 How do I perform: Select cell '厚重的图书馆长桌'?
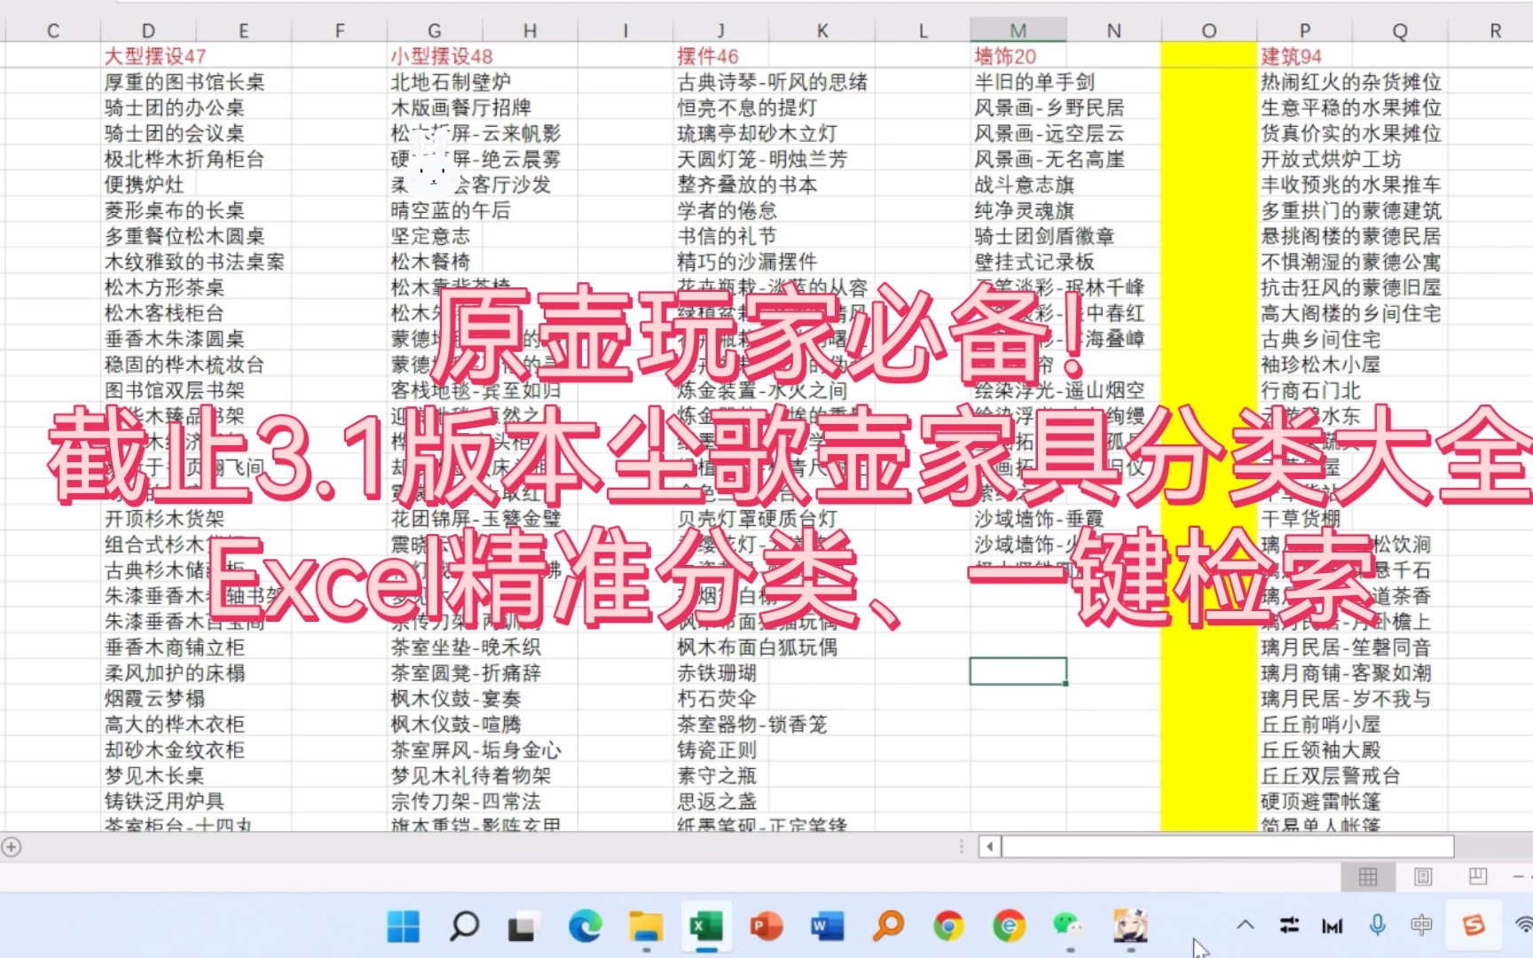pos(185,82)
